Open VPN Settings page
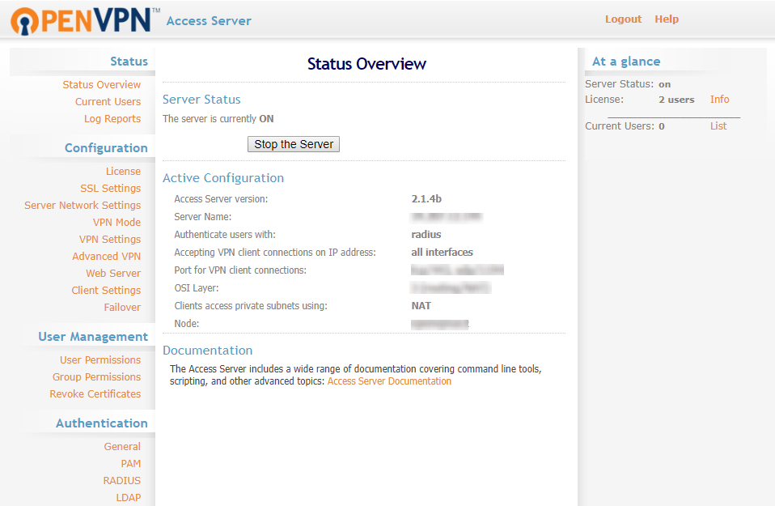 click(109, 239)
